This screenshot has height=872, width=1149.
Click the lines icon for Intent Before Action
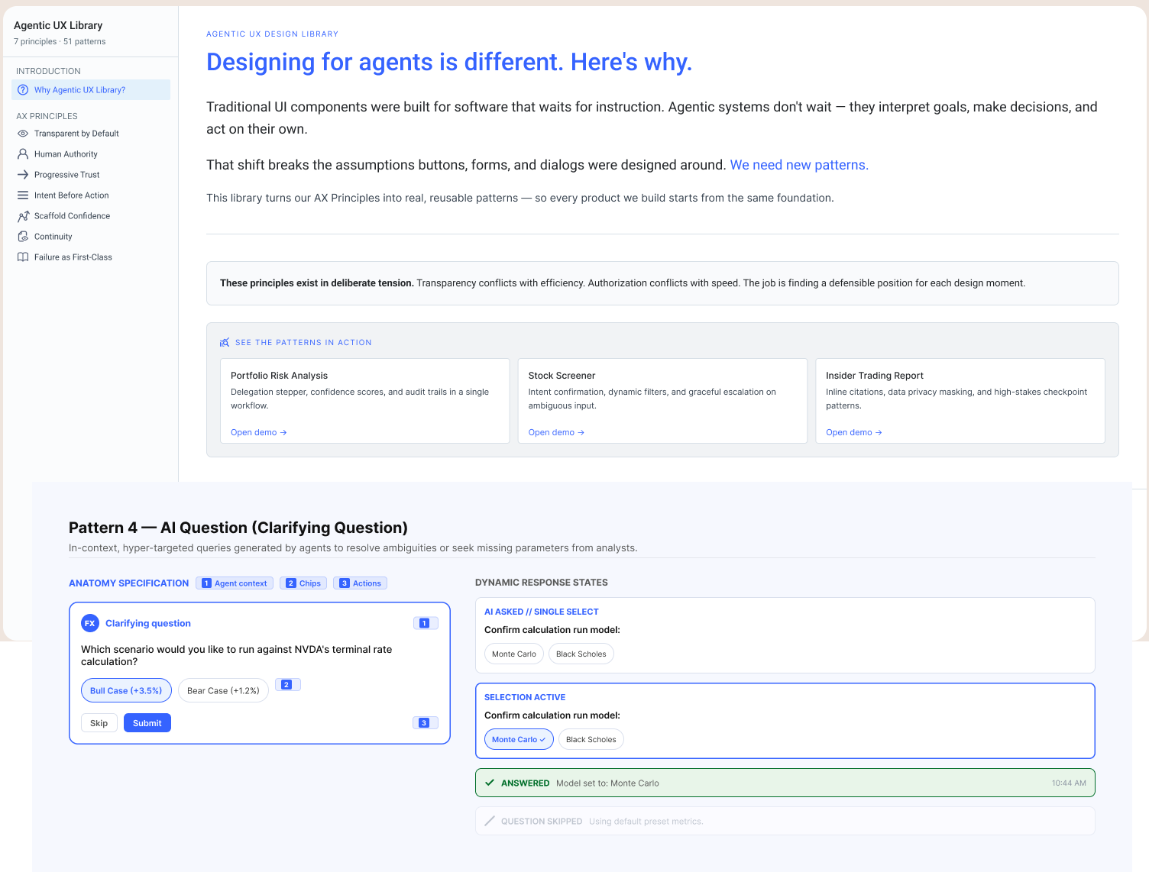pyautogui.click(x=23, y=195)
